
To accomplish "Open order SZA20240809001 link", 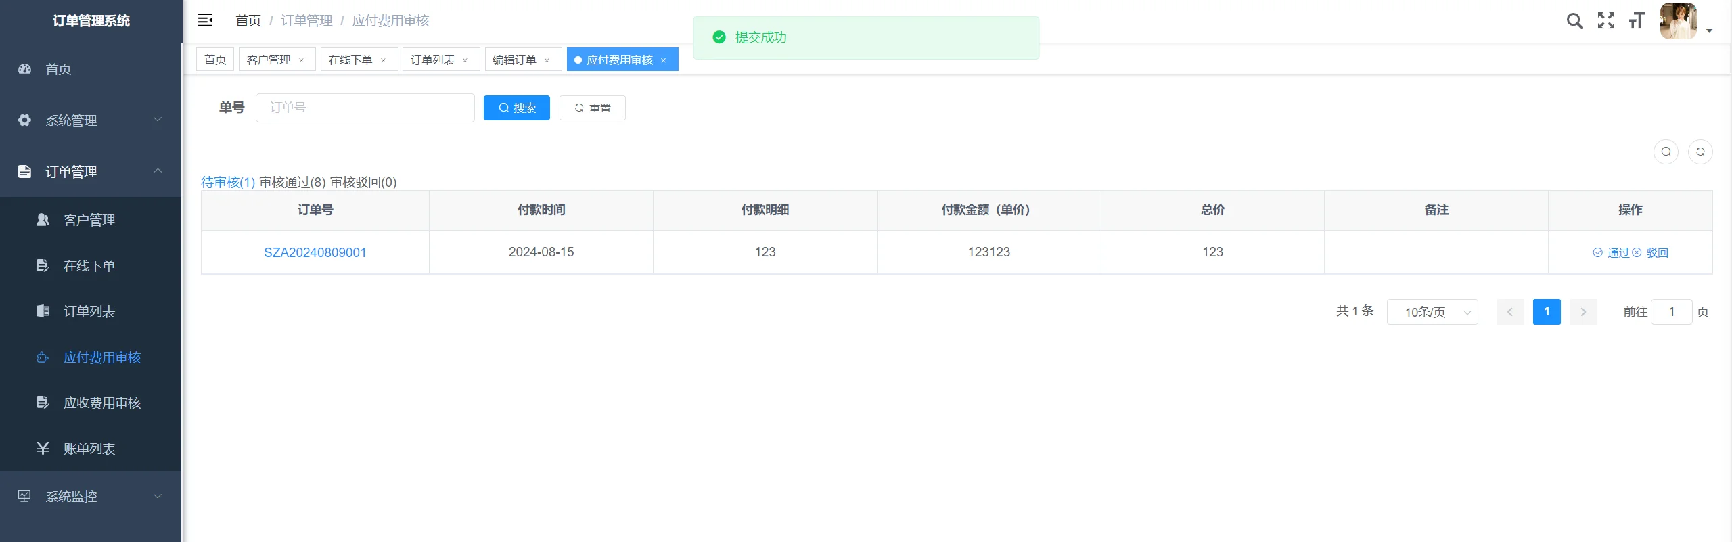I will [315, 252].
